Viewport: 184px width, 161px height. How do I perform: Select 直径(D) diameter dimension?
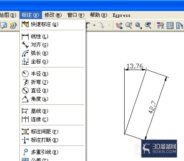[x=53, y=91]
